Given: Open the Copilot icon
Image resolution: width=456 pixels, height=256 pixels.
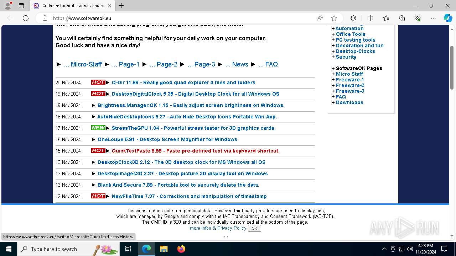Looking at the screenshot, I should [448, 18].
